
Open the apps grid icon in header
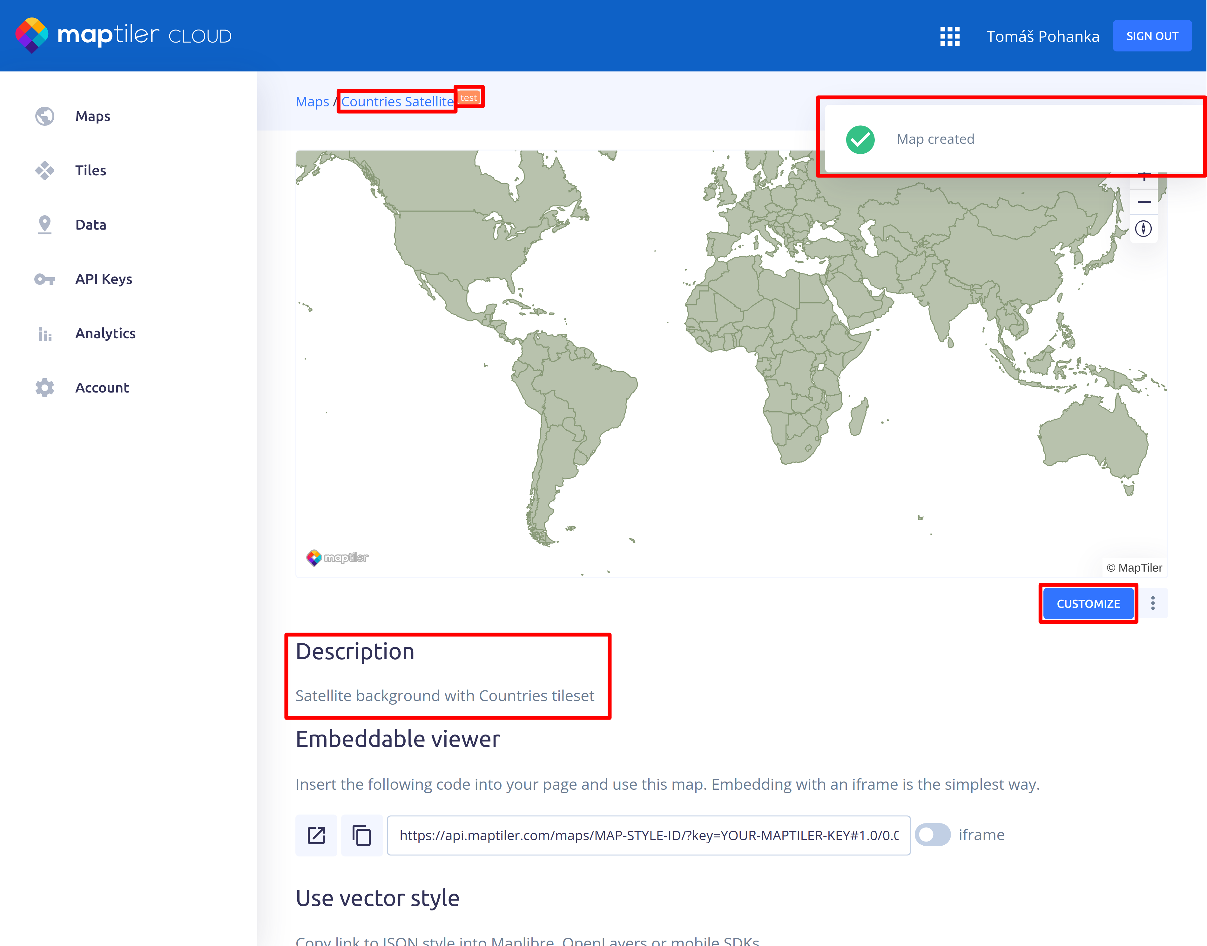click(949, 37)
